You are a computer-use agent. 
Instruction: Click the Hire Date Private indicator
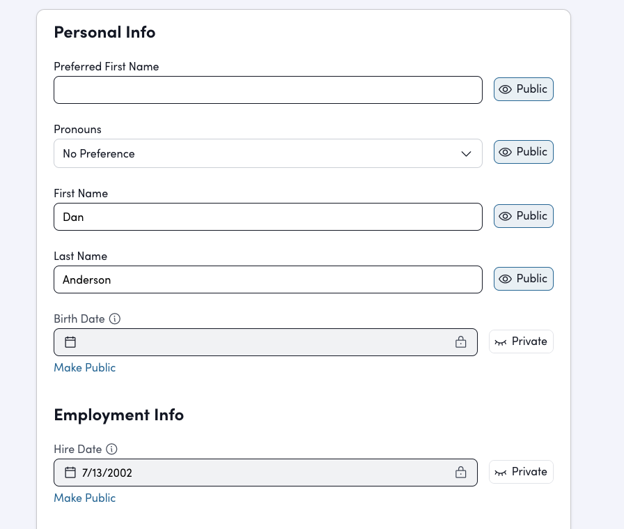521,472
